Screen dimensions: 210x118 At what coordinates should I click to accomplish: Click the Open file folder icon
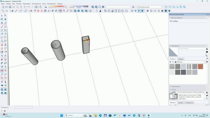click(x=7, y=7)
